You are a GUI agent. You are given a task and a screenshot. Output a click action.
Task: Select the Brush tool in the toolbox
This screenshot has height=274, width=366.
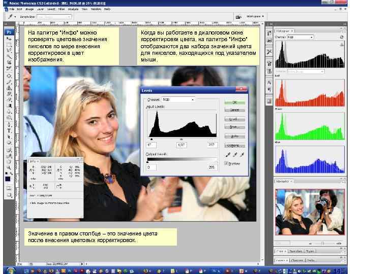pyautogui.click(x=9, y=82)
